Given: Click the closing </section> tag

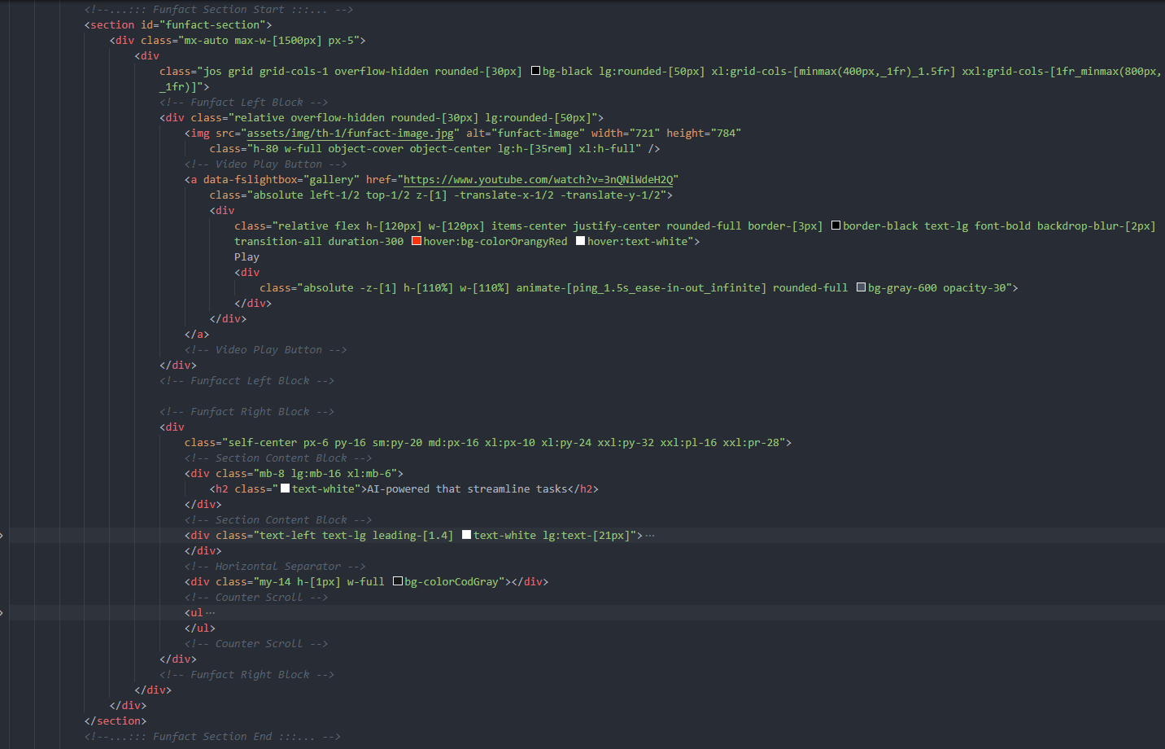Looking at the screenshot, I should click(x=116, y=721).
